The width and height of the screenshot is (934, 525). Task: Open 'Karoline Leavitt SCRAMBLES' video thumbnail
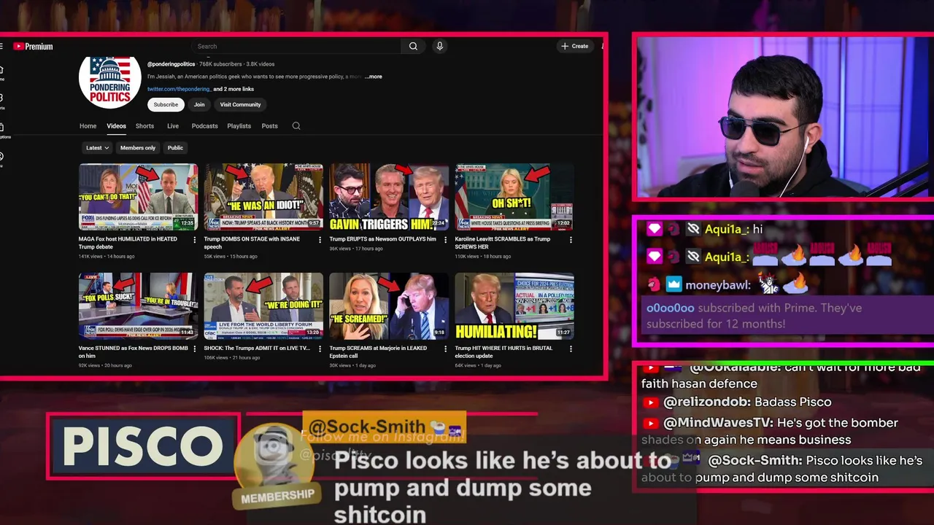click(514, 197)
